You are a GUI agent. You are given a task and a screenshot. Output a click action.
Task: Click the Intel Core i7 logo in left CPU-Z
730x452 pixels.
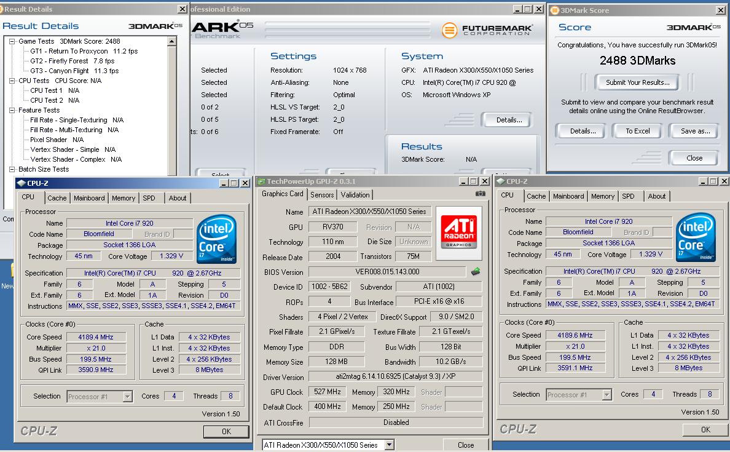coord(216,239)
